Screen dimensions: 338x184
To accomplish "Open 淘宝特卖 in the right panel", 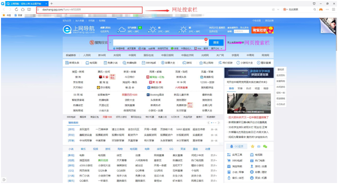I will pyautogui.click(x=235, y=167).
